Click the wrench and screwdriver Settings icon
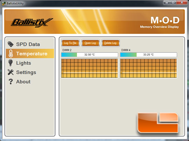Screen dimensions: 189x141 click(x=11, y=72)
